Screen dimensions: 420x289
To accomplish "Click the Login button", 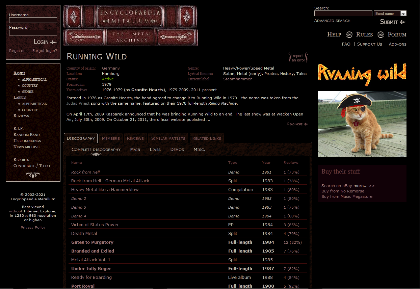I will click(45, 42).
